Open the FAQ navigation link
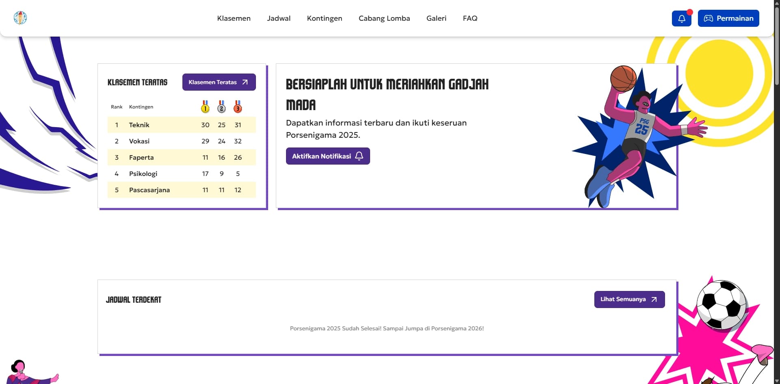The height and width of the screenshot is (384, 780). [470, 18]
